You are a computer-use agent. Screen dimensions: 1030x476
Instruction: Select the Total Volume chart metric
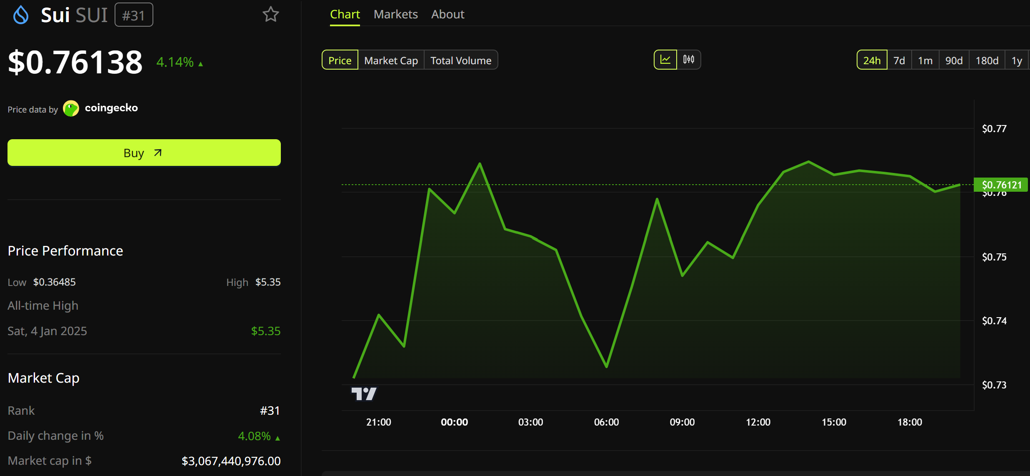(461, 60)
